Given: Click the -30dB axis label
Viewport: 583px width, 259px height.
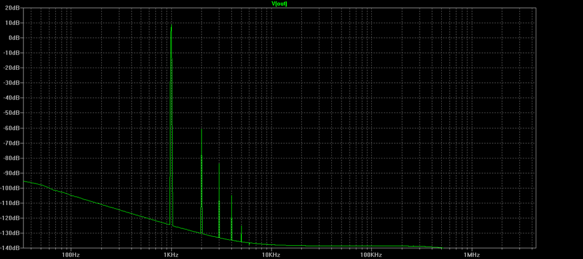Looking at the screenshot, I should (x=12, y=83).
